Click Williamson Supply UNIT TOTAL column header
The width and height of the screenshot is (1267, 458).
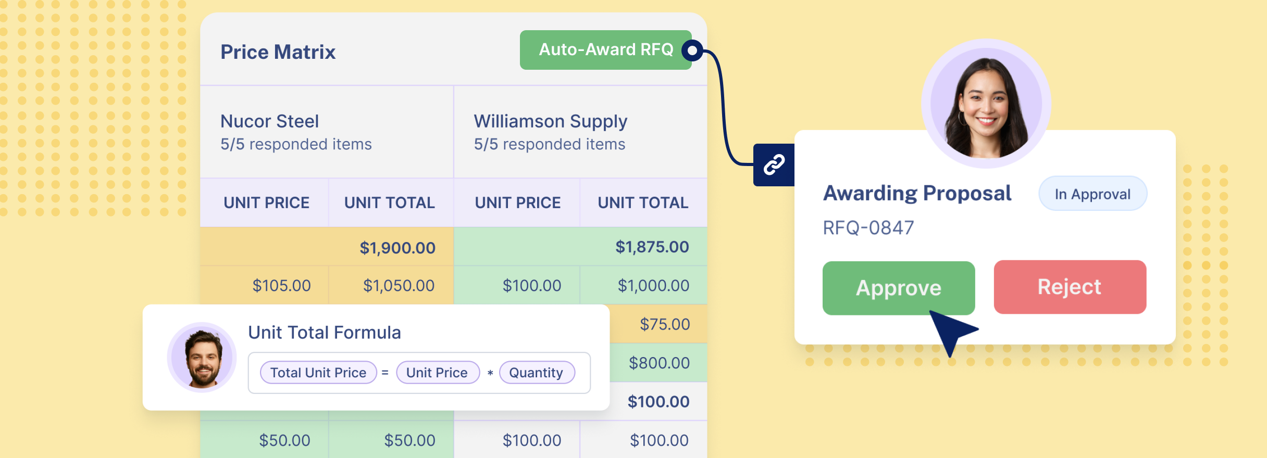click(x=643, y=202)
